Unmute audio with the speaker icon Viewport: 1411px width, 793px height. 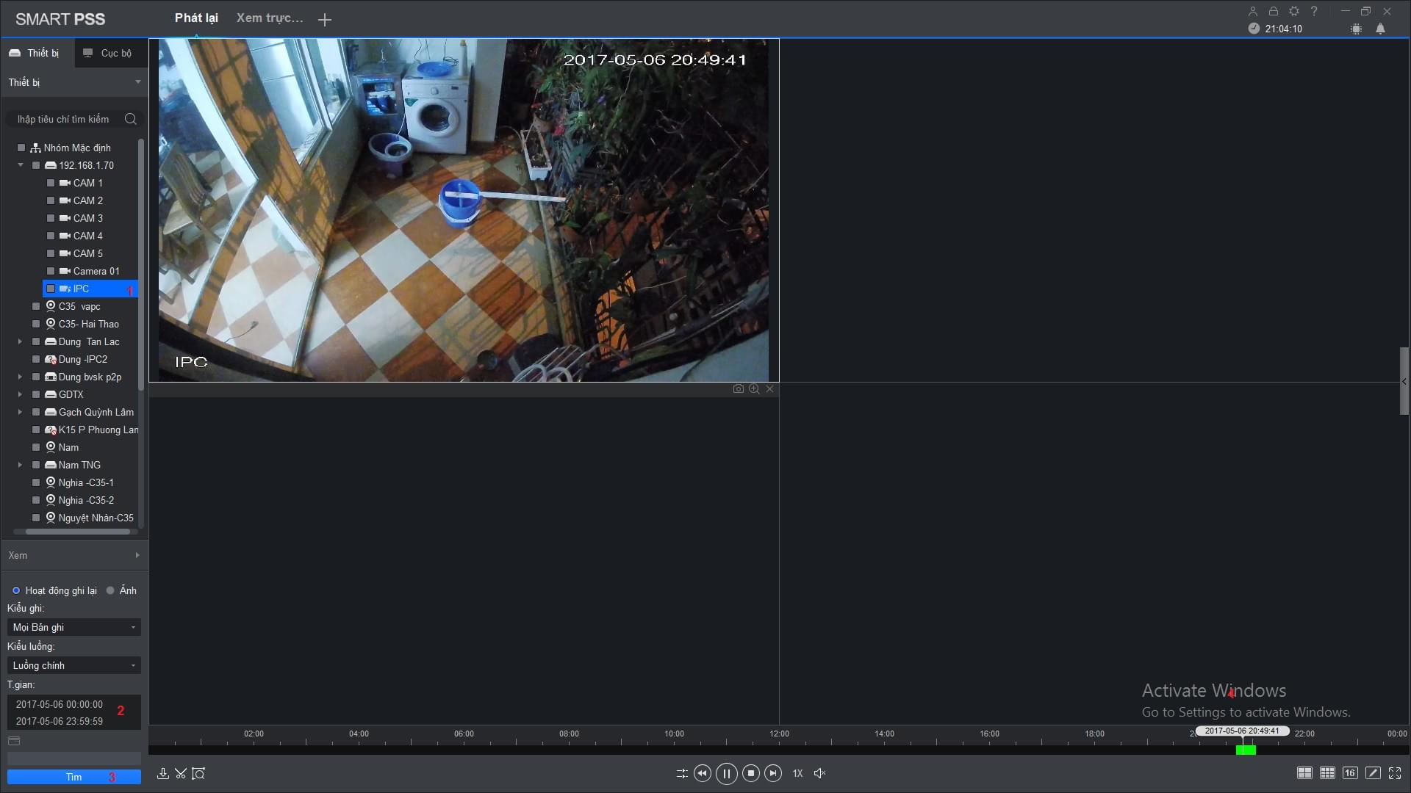[x=820, y=773]
